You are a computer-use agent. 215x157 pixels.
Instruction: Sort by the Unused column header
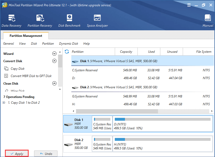[171, 52]
